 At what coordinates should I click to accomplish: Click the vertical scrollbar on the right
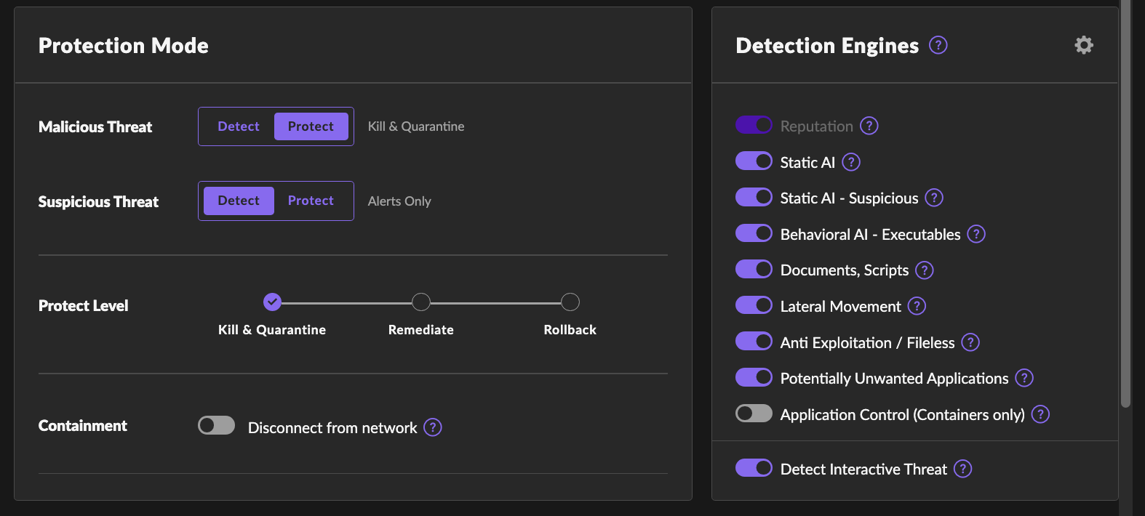tap(1125, 203)
